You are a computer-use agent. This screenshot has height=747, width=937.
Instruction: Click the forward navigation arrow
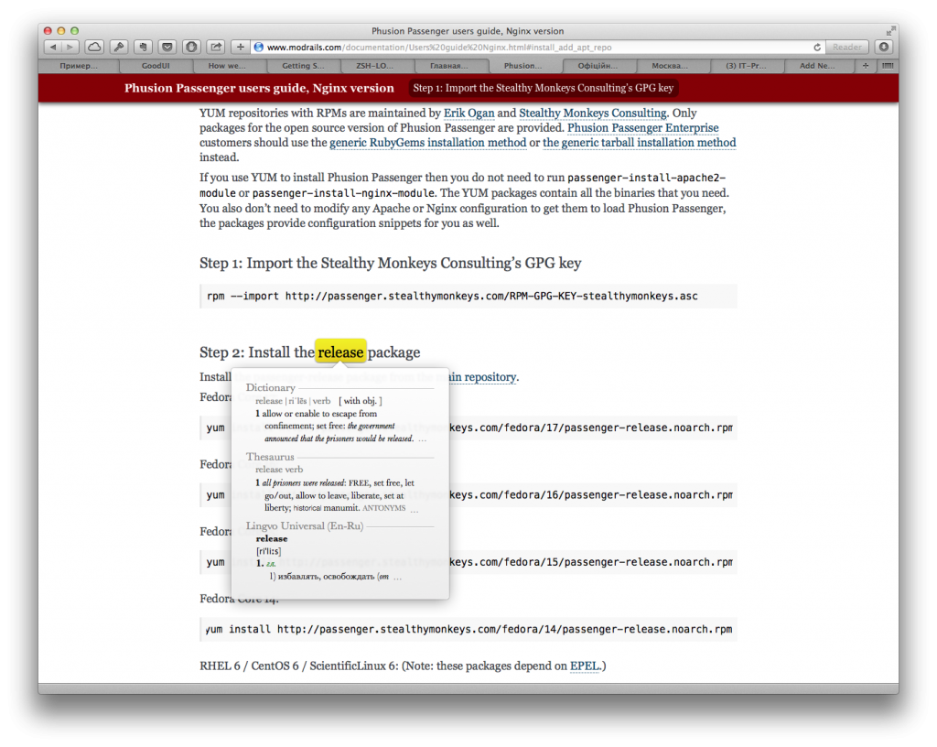tap(70, 46)
